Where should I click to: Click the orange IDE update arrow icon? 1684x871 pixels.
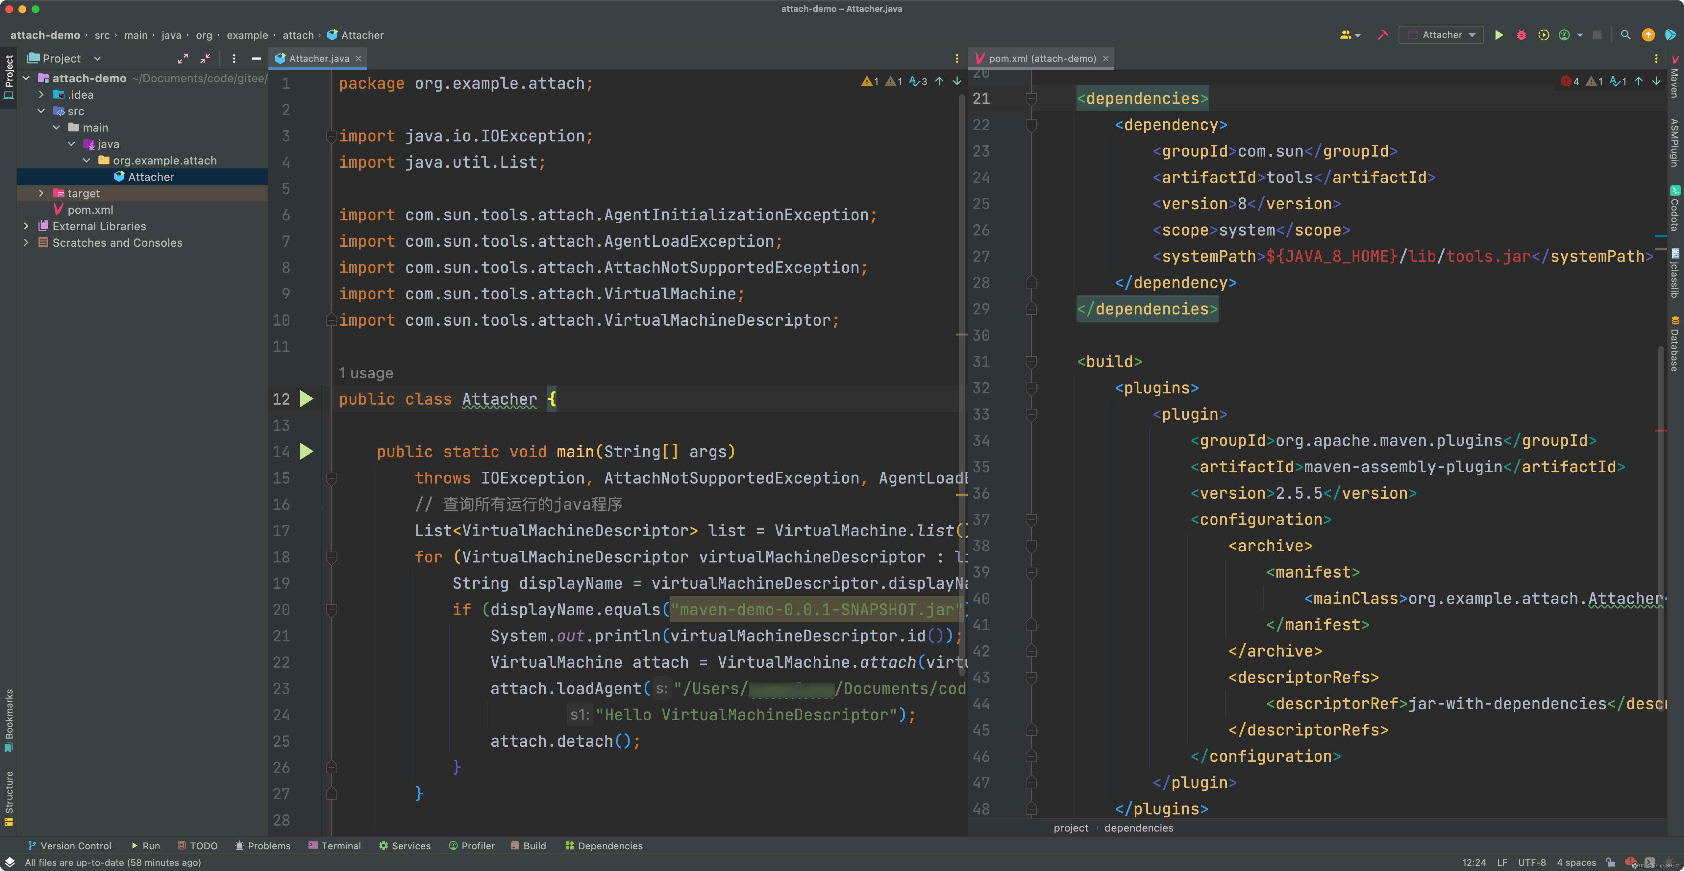tap(1648, 35)
